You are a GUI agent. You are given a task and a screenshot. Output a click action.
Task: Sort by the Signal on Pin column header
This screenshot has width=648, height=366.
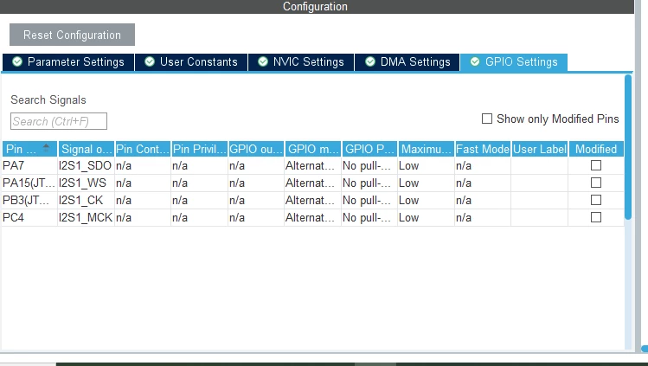tap(86, 149)
